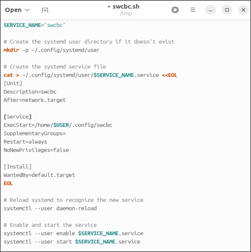Viewport: 251px width, 252px height.
Task: Click the ExecStart=/home/$USER line
Action: 58,125
